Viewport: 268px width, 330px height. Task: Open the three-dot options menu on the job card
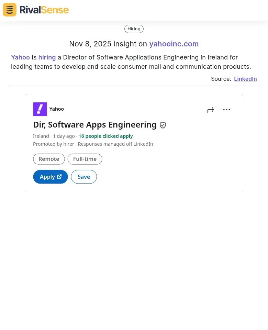[226, 109]
